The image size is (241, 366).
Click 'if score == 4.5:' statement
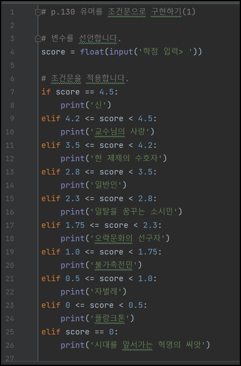click(80, 92)
